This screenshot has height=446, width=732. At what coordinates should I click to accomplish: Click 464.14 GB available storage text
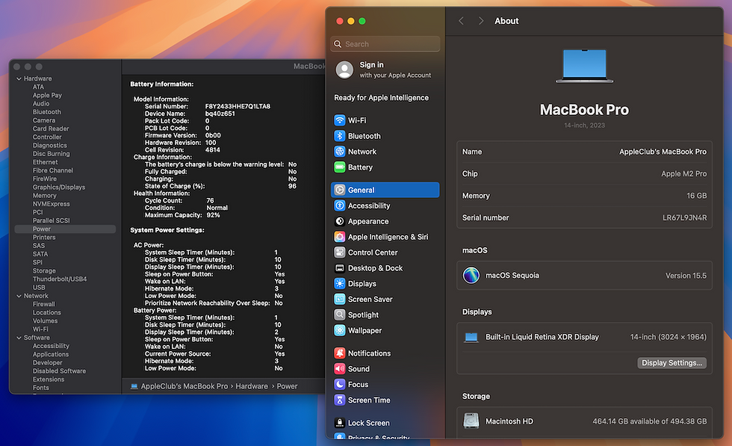[x=649, y=421]
